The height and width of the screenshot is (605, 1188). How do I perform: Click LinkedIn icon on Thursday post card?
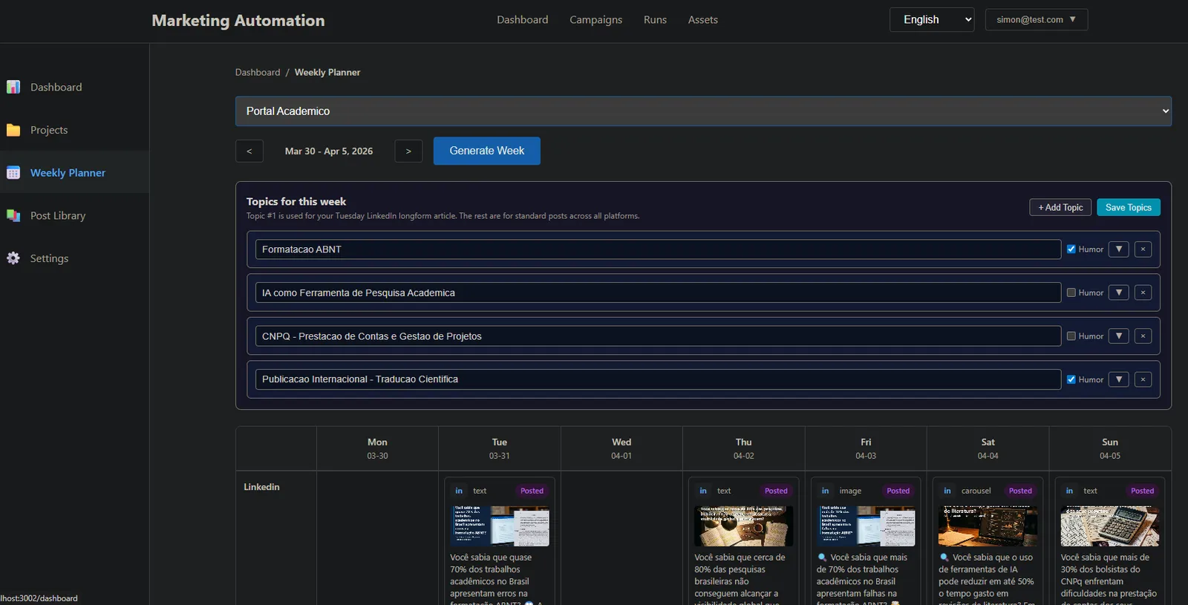[703, 491]
